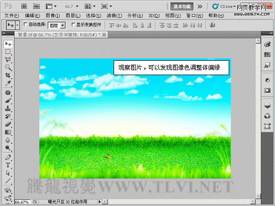Open the Channels panel icon
The width and height of the screenshot is (275, 206).
coord(268,116)
